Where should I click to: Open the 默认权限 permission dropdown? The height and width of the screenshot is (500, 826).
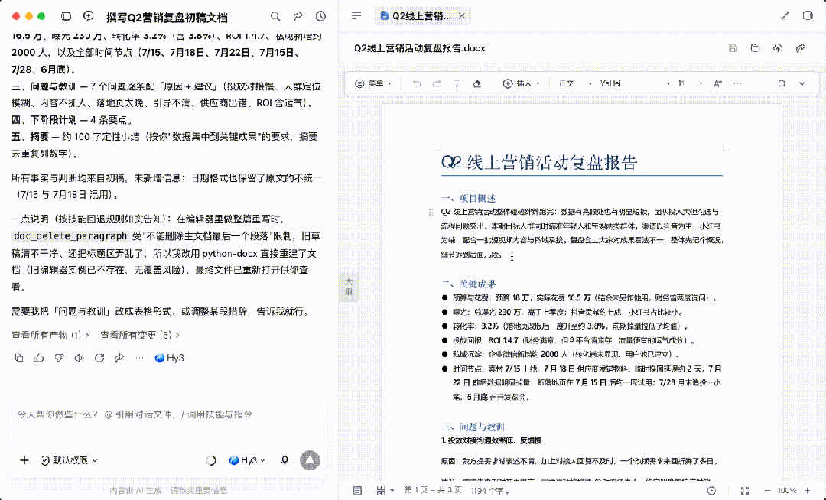pyautogui.click(x=69, y=460)
